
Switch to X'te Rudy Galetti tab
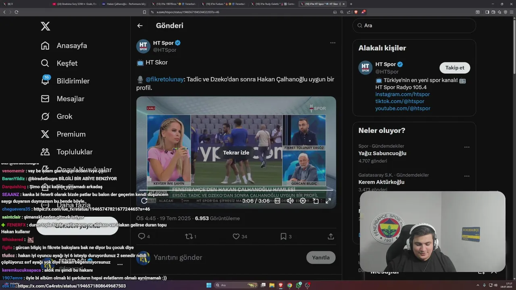[273, 4]
